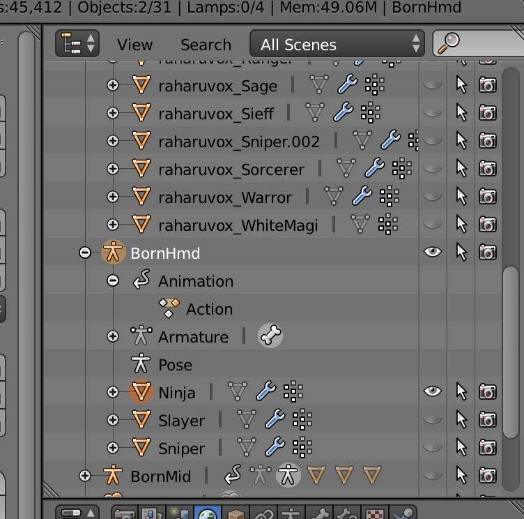This screenshot has height=519, width=524.
Task: Click the bone icon beside Armature
Action: click(x=270, y=336)
